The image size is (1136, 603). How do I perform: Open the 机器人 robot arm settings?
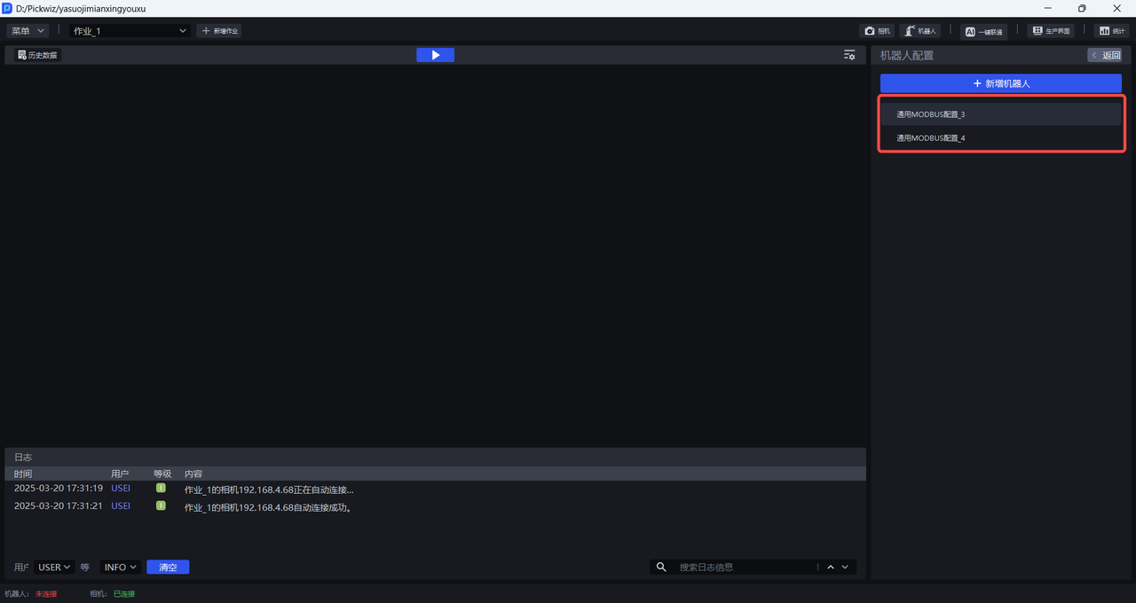[x=919, y=31]
